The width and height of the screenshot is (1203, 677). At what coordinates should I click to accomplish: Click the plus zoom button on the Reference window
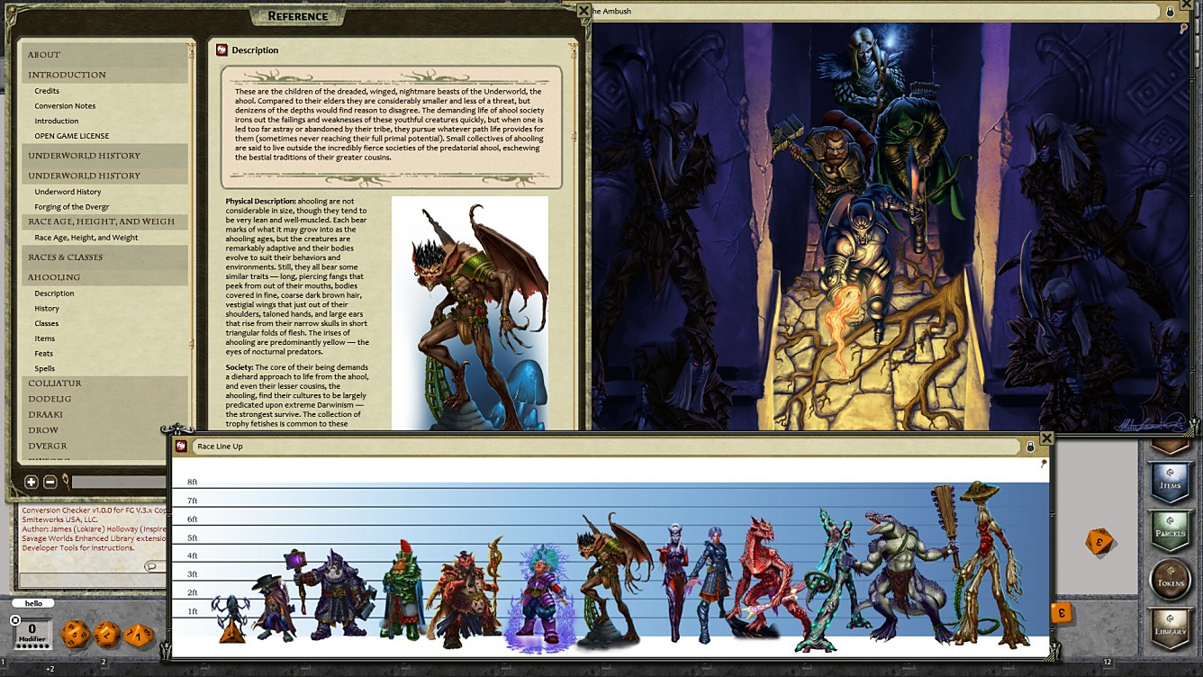[x=30, y=482]
